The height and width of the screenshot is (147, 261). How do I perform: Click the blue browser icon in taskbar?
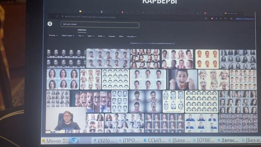(x=74, y=141)
